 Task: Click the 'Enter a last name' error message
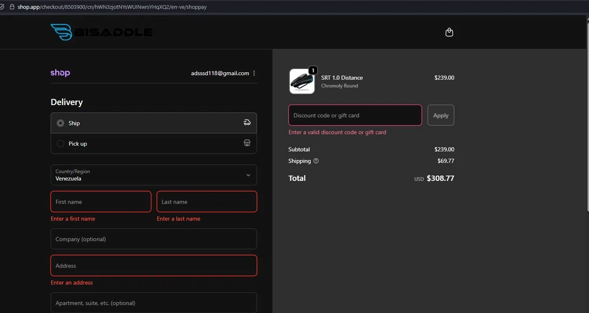click(178, 219)
